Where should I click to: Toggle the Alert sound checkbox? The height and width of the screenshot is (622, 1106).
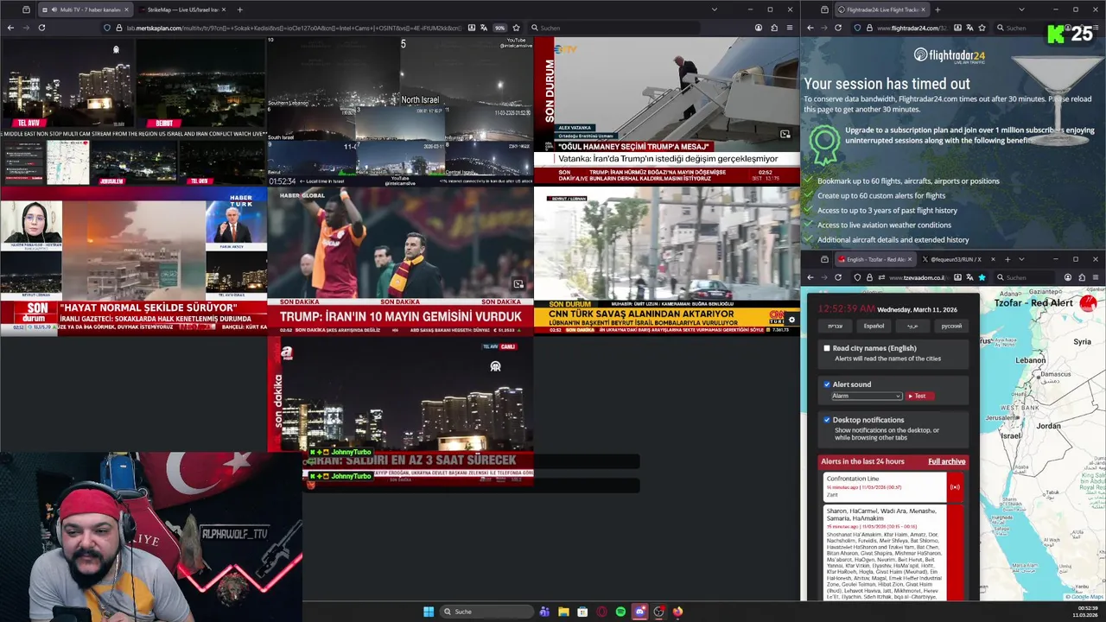point(827,384)
